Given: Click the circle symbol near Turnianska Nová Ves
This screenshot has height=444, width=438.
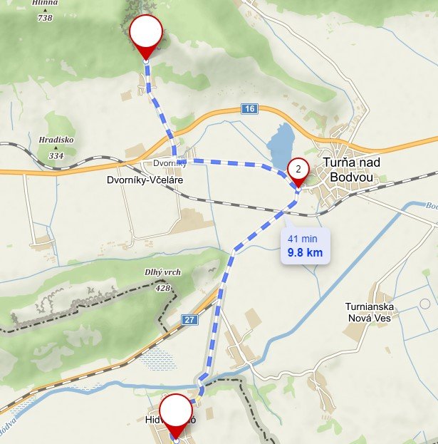Looking at the screenshot, I should click(424, 304).
